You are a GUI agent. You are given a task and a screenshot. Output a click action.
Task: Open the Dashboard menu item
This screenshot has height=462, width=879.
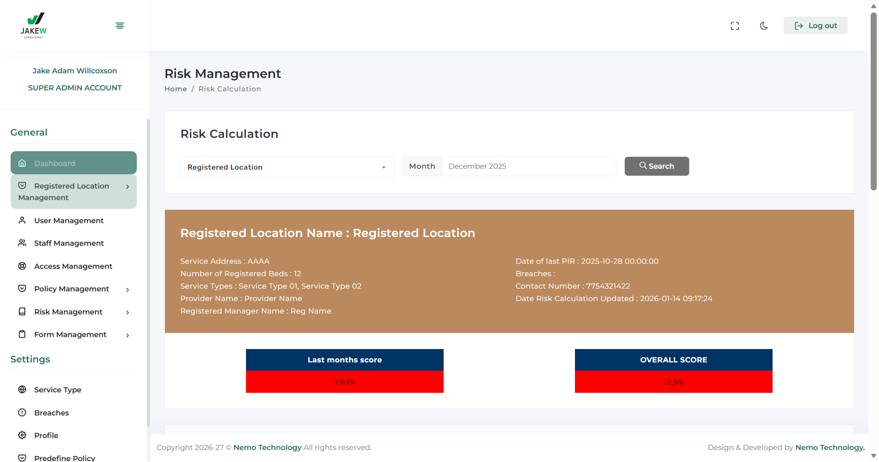click(x=74, y=163)
